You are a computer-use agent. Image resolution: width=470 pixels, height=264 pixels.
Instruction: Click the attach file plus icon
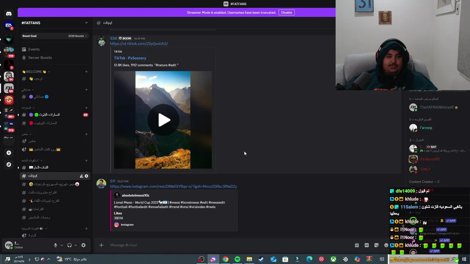pyautogui.click(x=101, y=245)
